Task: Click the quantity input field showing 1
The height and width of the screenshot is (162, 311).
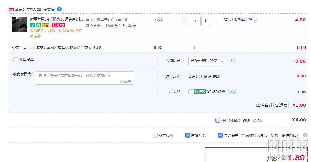Action: 195,21
